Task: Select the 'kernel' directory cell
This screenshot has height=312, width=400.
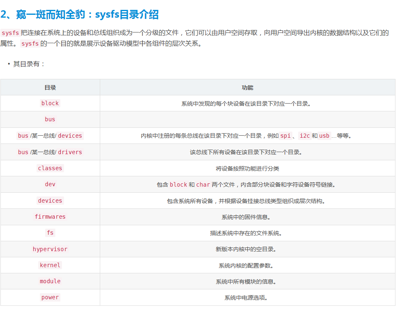Action: 50,265
